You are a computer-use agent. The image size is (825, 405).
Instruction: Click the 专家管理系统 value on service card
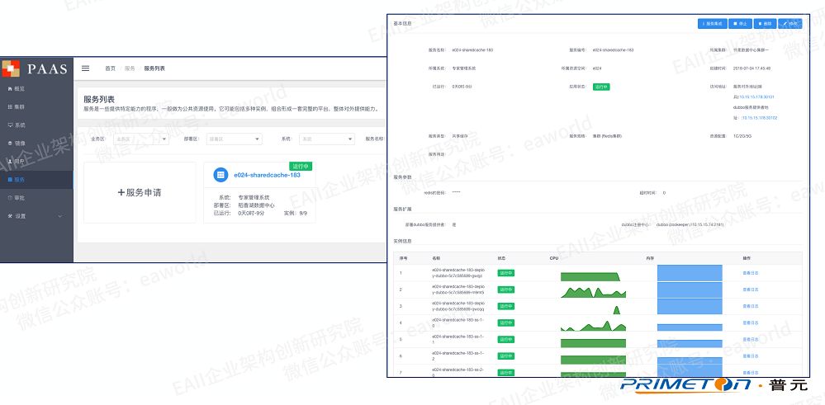point(254,197)
